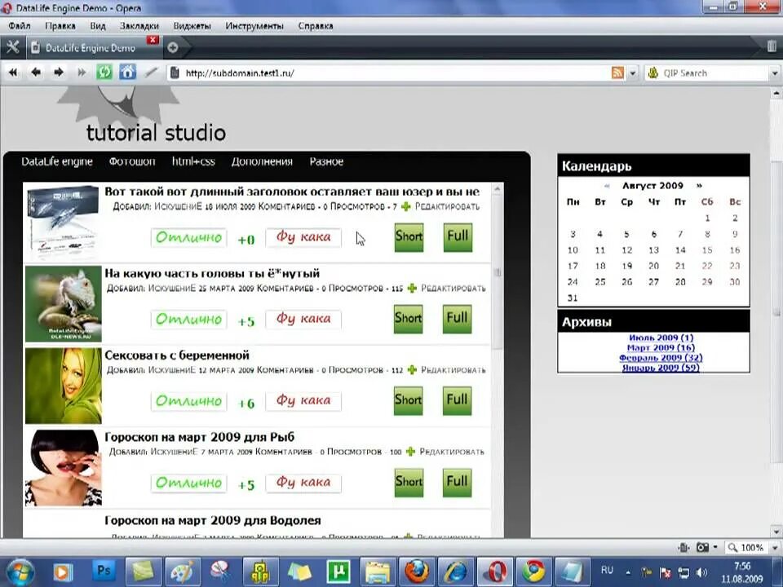Click the wand password icon
This screenshot has height=587, width=783.
[x=151, y=73]
